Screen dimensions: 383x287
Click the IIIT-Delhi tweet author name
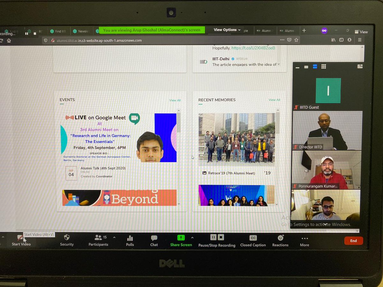(221, 59)
